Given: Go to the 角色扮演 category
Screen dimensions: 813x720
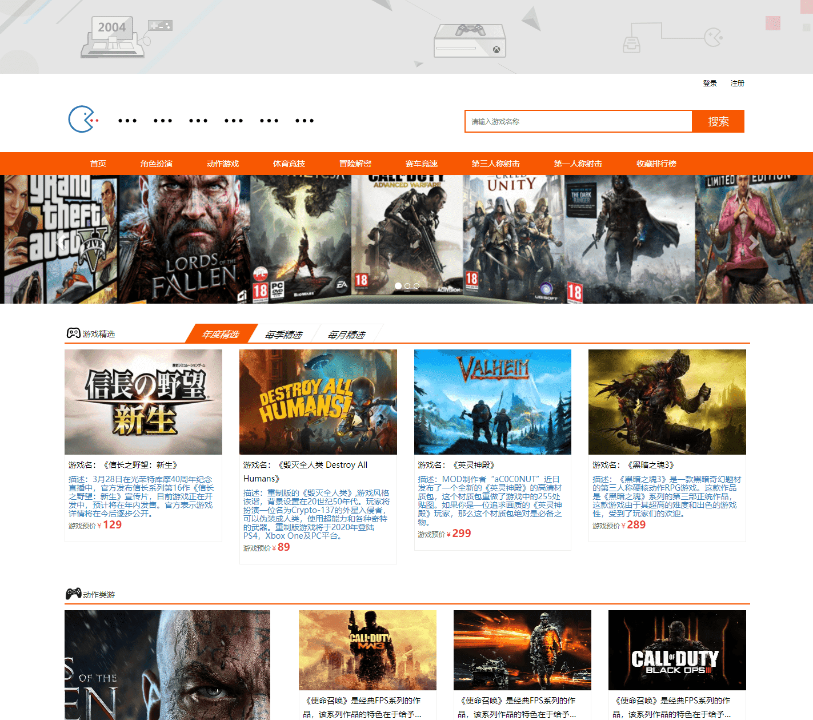Looking at the screenshot, I should coord(157,164).
